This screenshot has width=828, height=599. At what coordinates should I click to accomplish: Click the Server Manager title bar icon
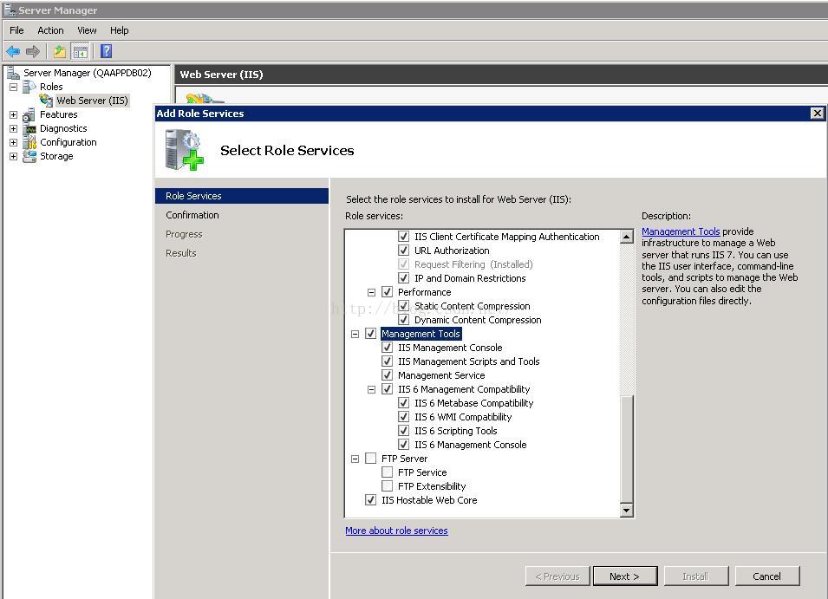(9, 10)
